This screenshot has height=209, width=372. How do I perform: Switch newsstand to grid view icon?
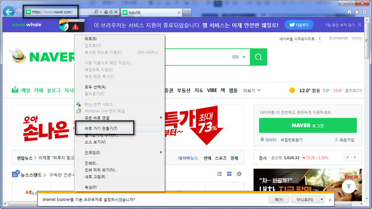coord(229,174)
